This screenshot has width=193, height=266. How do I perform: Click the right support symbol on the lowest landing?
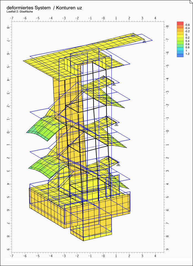(118, 164)
